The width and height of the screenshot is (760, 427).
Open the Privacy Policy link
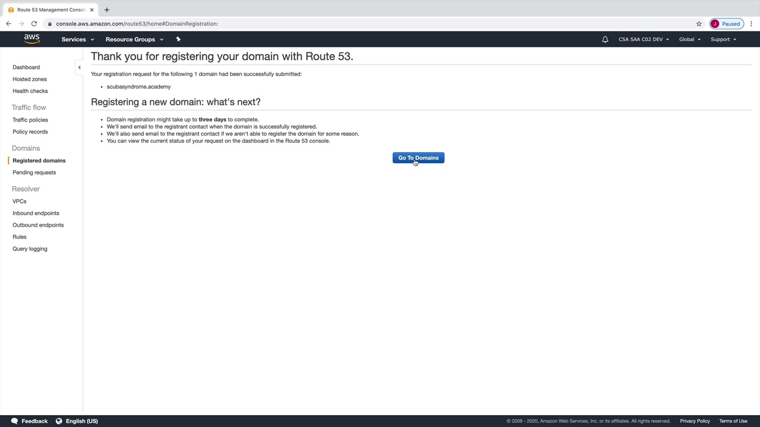695,421
